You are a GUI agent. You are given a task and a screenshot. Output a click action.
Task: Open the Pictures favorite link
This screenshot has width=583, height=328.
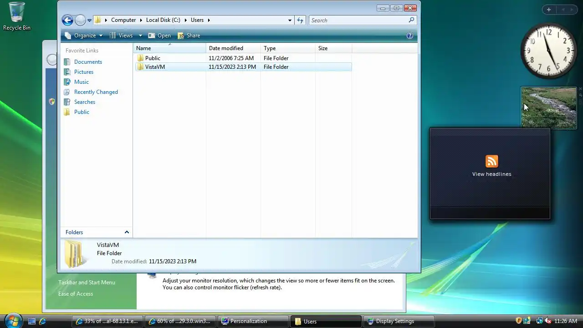(x=84, y=72)
